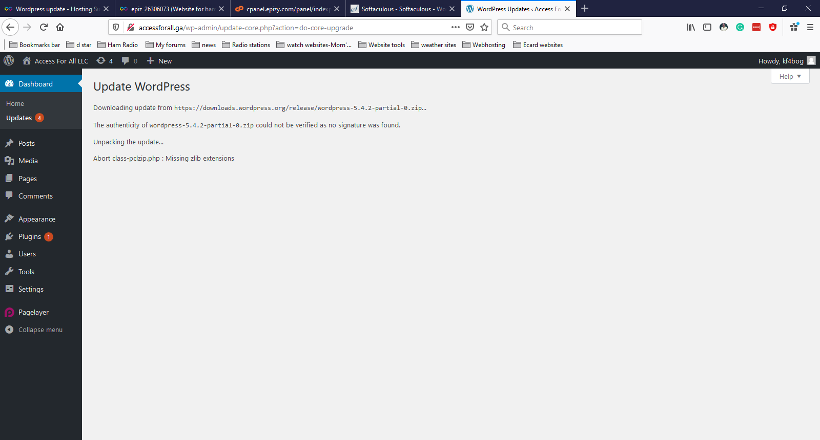
Task: Open Settings in the sidebar menu
Action: coord(31,290)
